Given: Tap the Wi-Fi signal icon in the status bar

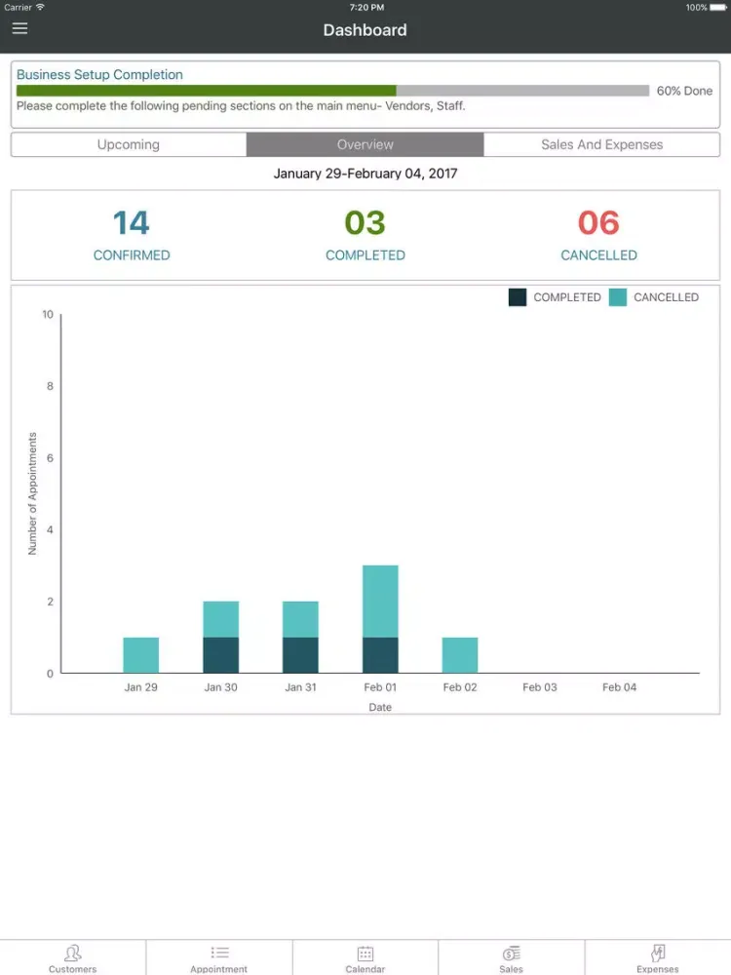Looking at the screenshot, I should [x=40, y=7].
